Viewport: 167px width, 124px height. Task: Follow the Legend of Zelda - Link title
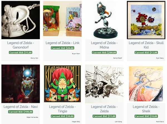click(62, 43)
